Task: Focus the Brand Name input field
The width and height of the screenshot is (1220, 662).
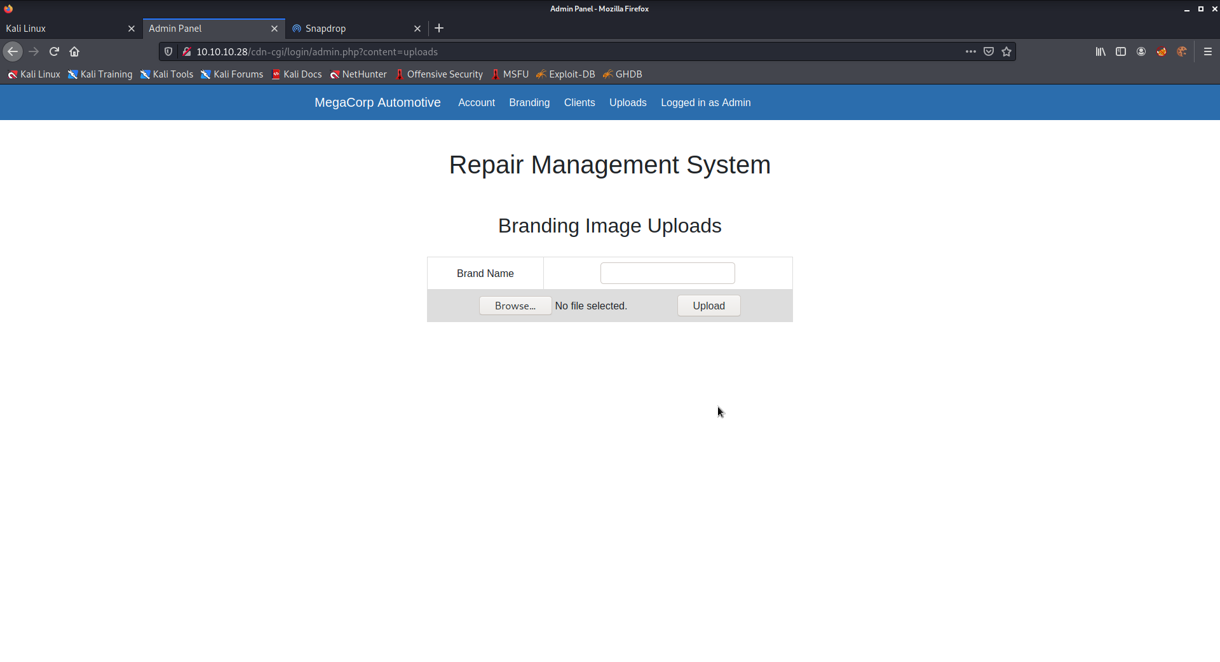Action: point(668,273)
